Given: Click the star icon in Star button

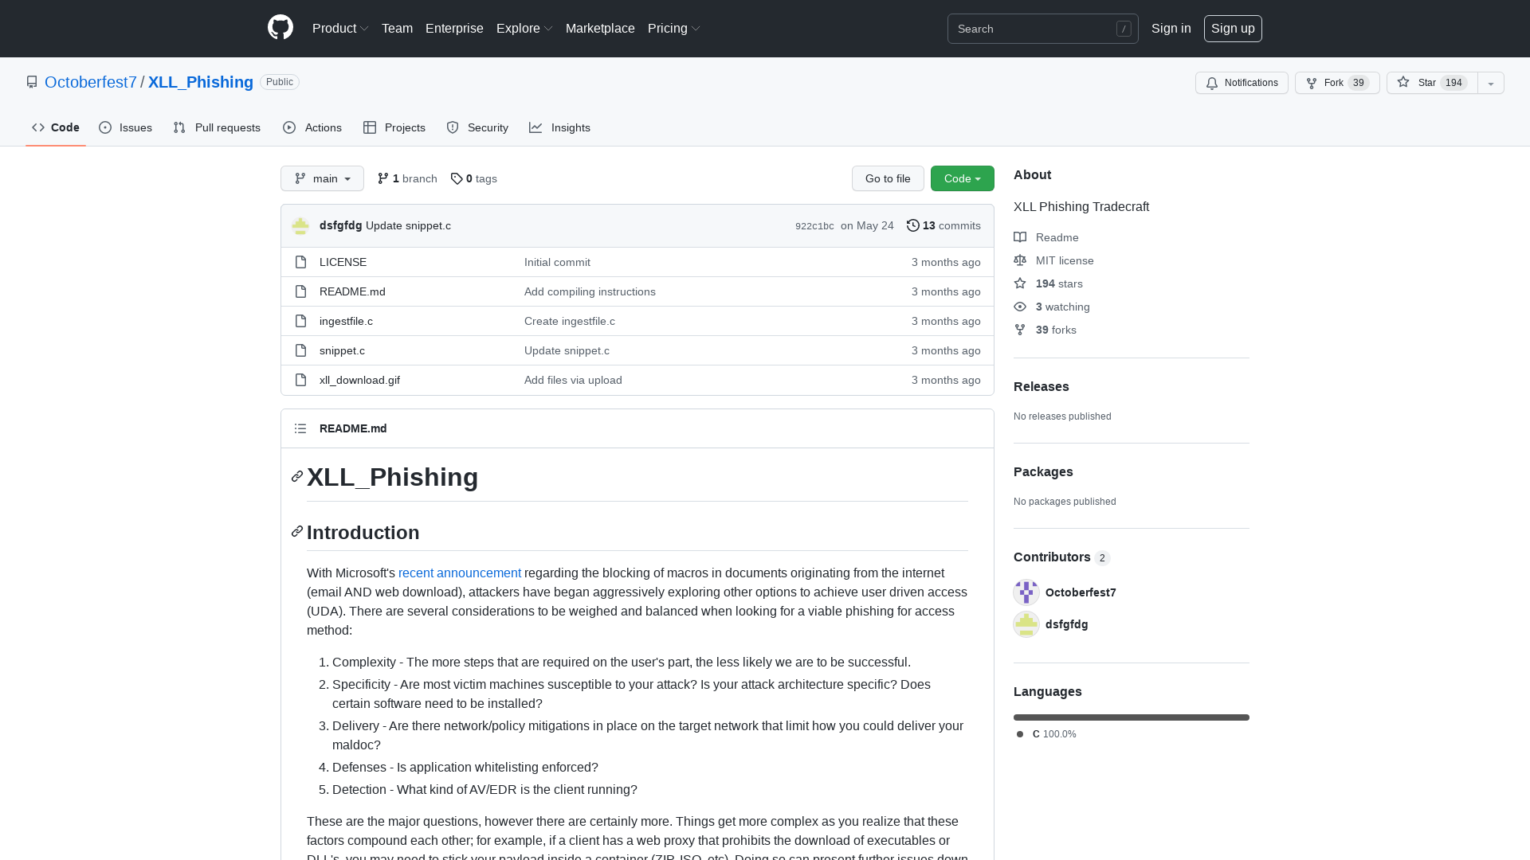Looking at the screenshot, I should click(1403, 82).
